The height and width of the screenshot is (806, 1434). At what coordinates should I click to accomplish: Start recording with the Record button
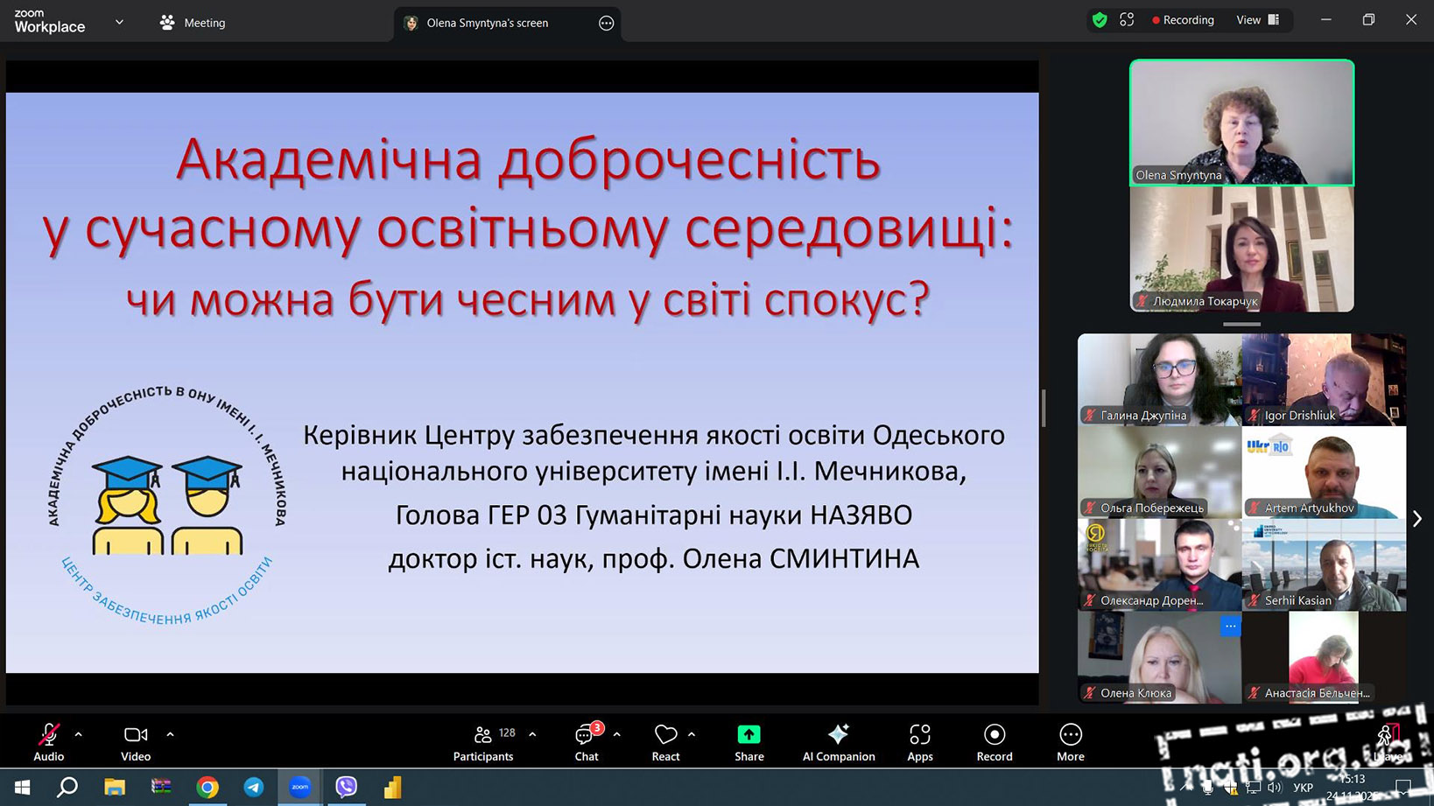(x=994, y=742)
